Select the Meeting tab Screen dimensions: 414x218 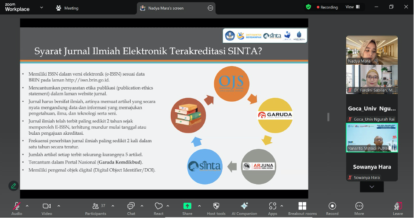67,8
